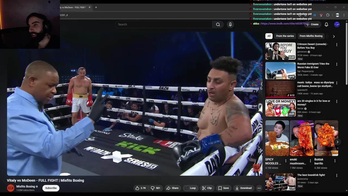Open options for Buldak burrito short

(x=335, y=161)
